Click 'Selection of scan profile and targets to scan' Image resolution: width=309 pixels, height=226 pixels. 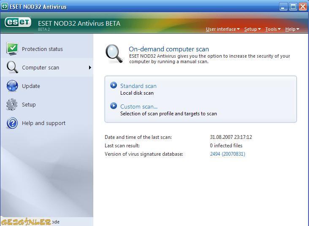coord(168,114)
